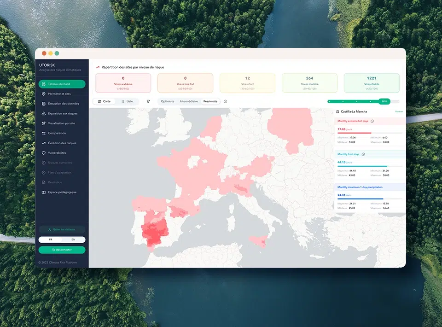Select the Optimiste scenario
The height and width of the screenshot is (327, 442).
[x=168, y=101]
